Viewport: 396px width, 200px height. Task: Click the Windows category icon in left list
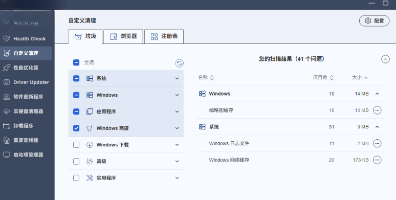coord(90,95)
